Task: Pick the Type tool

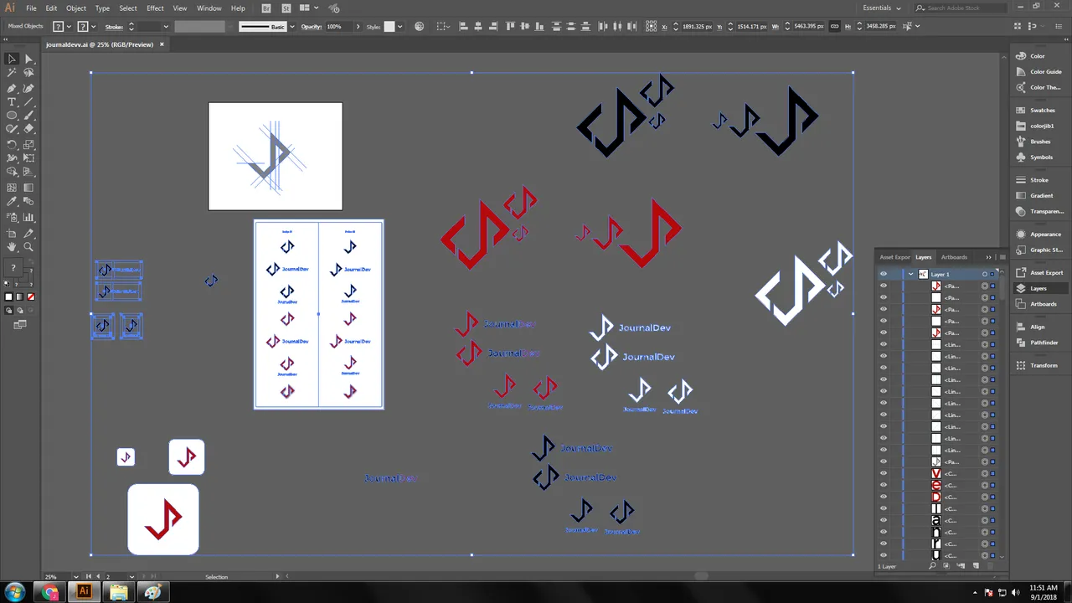Action: coord(12,101)
